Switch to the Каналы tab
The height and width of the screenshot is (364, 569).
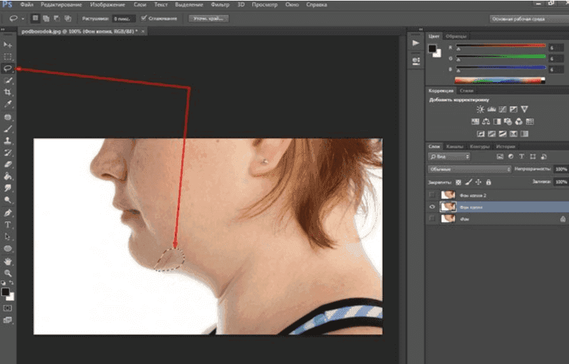[453, 146]
